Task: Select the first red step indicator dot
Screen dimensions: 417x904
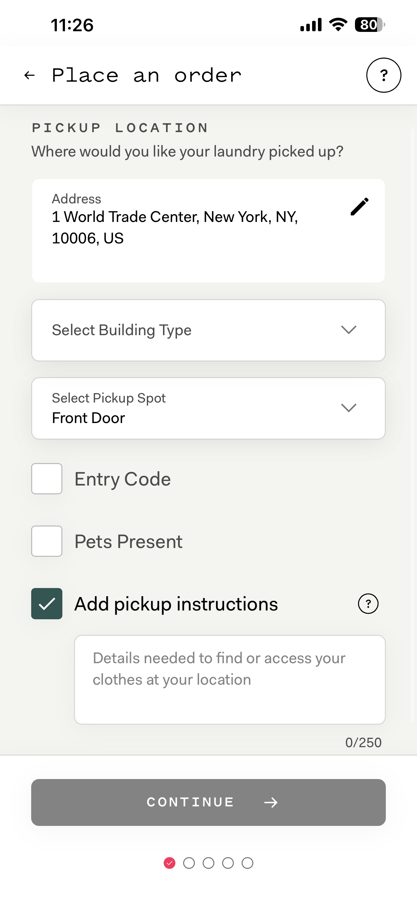Action: (170, 863)
